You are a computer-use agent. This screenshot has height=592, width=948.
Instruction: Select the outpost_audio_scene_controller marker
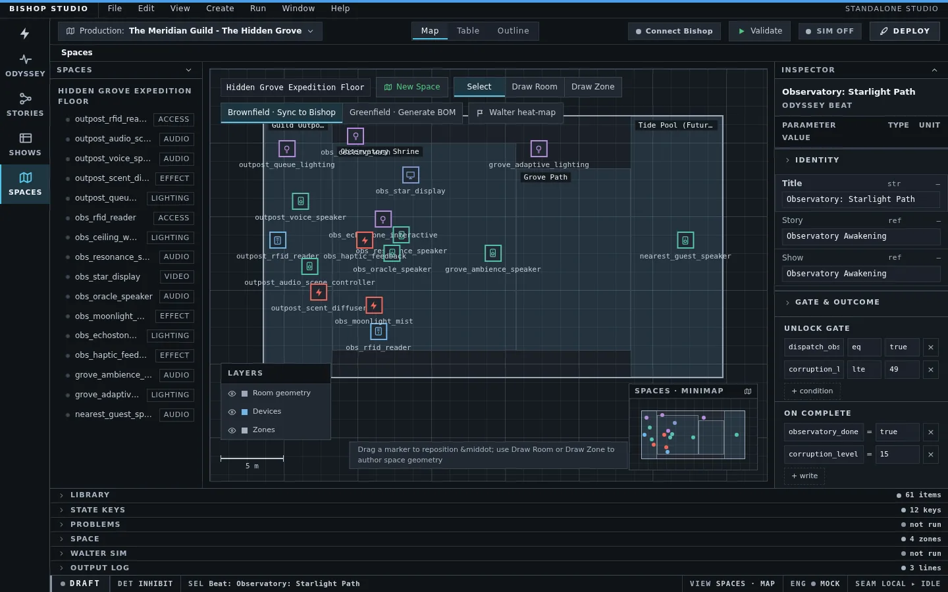pyautogui.click(x=310, y=266)
